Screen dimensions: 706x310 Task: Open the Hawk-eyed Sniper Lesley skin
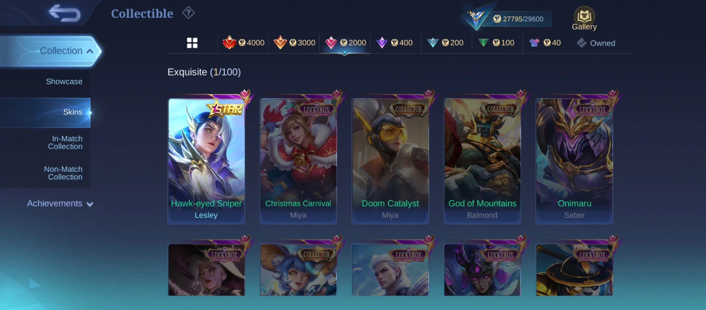tap(206, 161)
